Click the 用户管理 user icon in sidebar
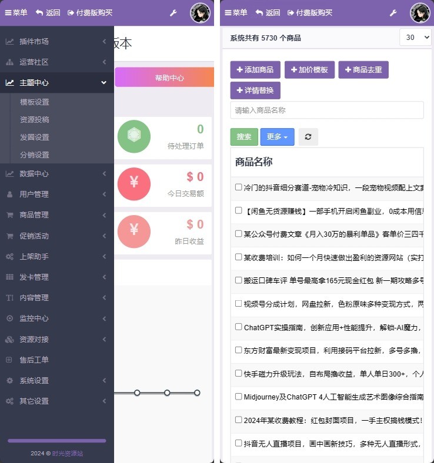 coord(9,194)
